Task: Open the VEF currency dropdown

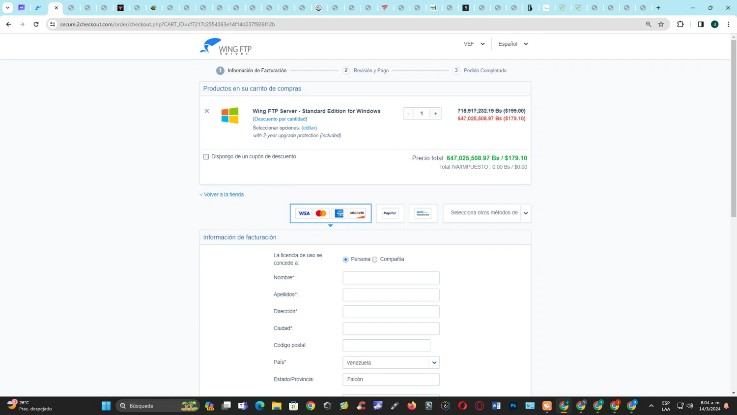Action: (474, 44)
